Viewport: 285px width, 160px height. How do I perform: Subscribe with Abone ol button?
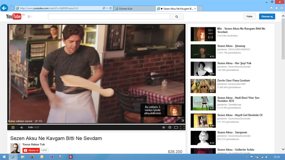click(x=31, y=150)
